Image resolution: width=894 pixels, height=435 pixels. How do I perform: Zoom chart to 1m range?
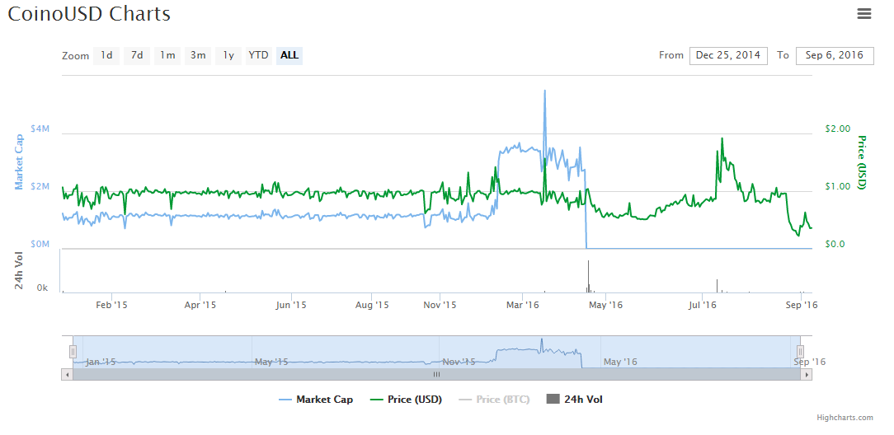(167, 56)
